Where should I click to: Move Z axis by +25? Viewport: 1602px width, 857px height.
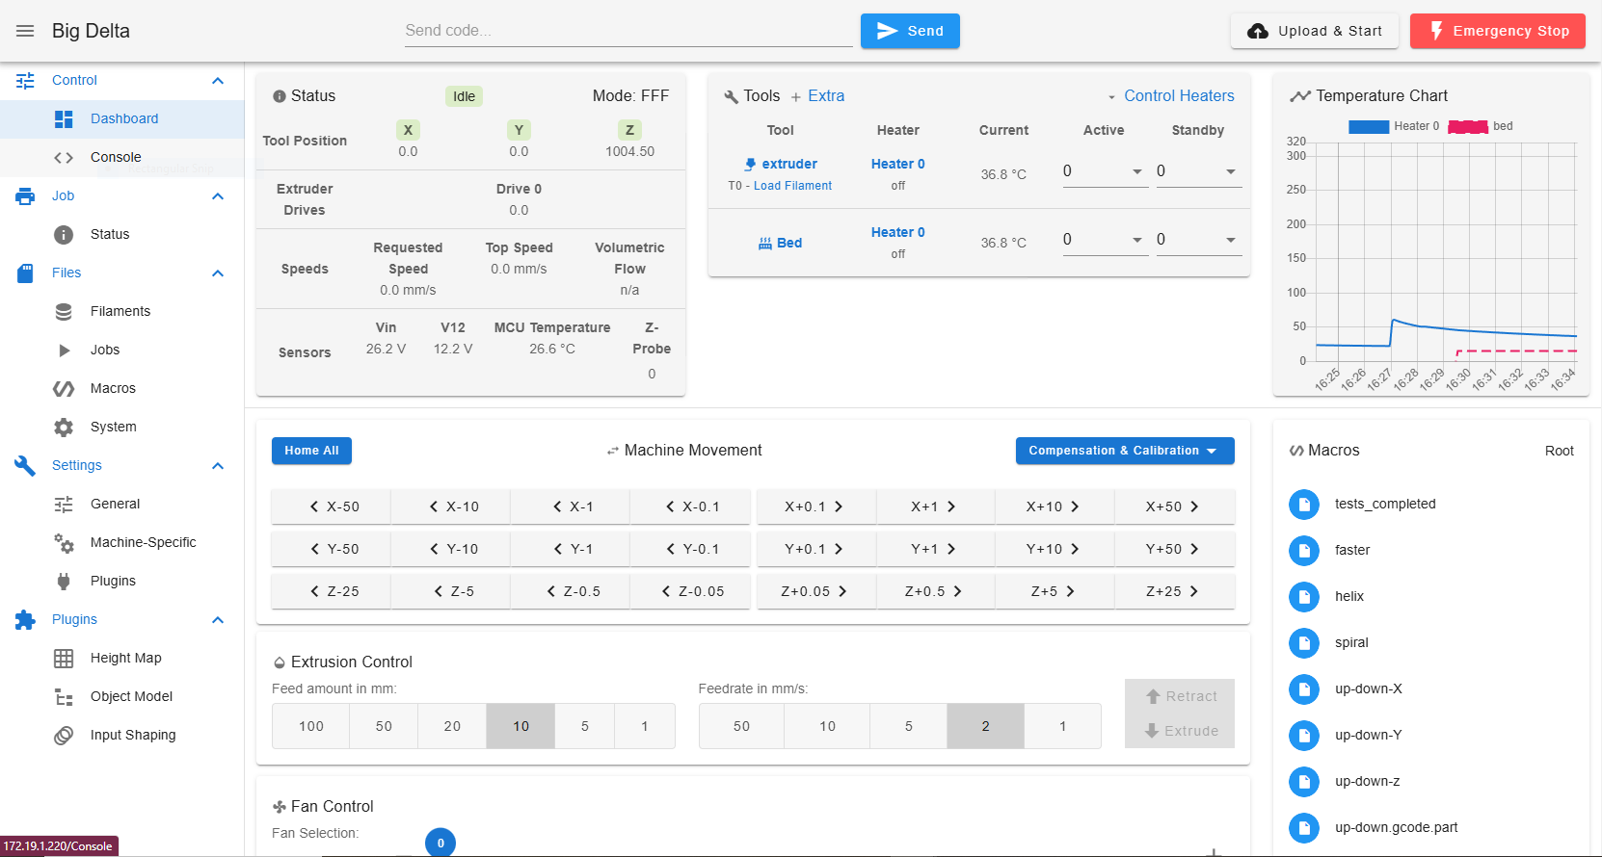coord(1174,591)
